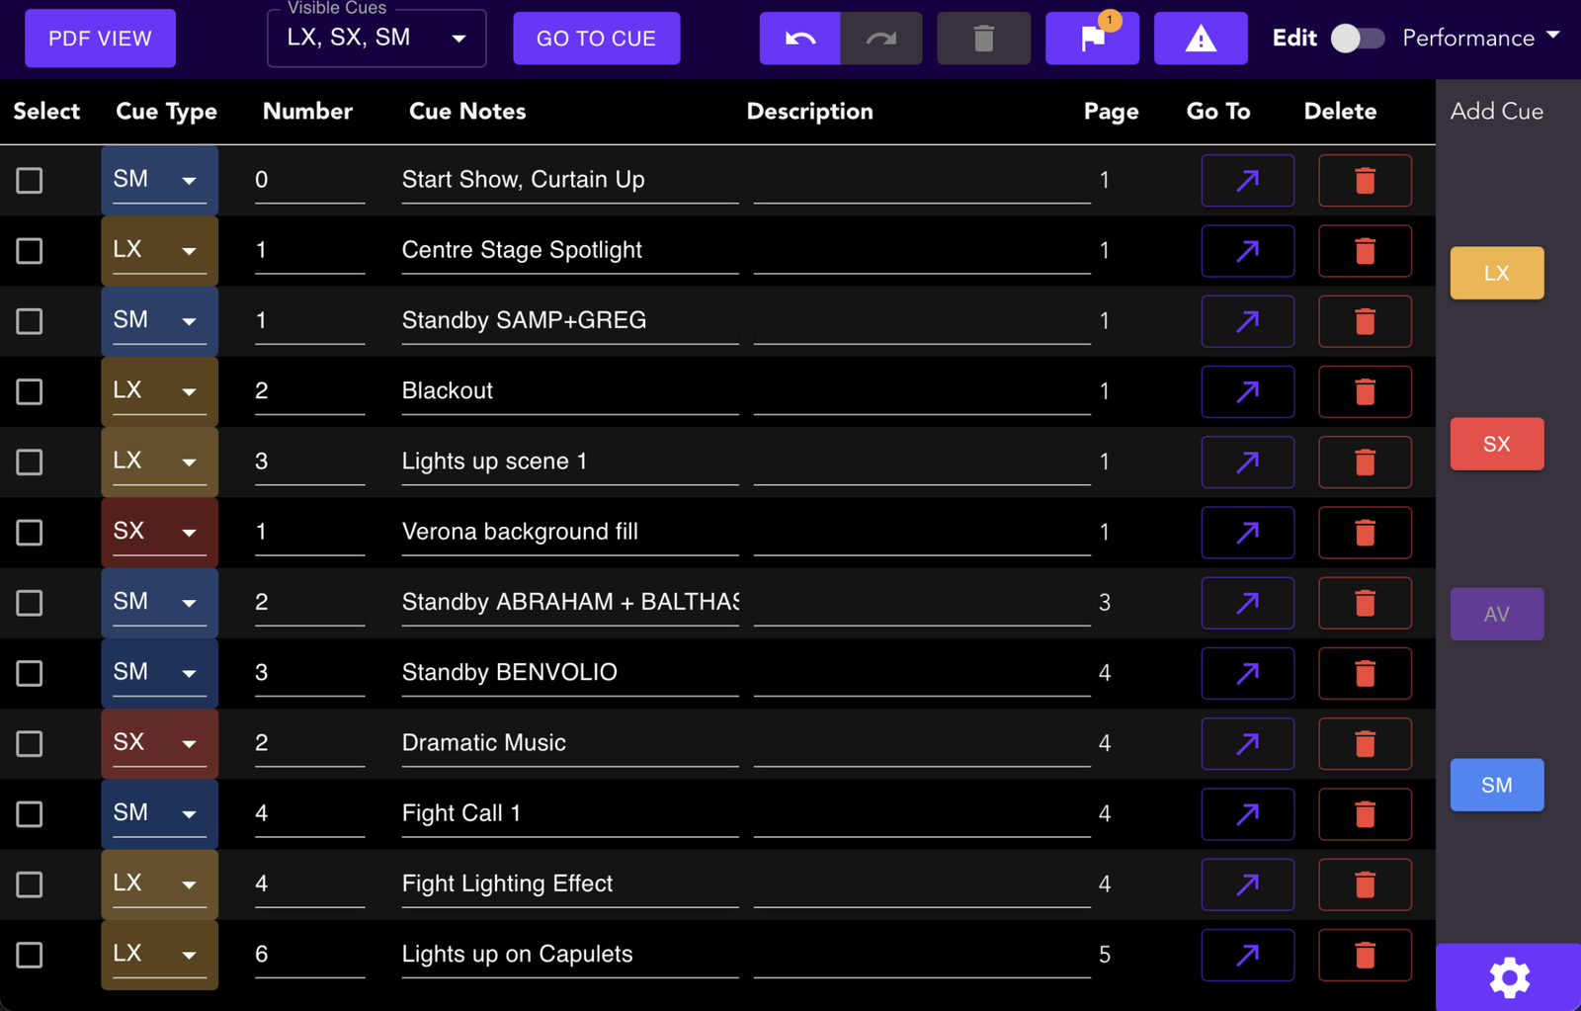
Task: Open settings gear icon
Action: pyautogui.click(x=1509, y=977)
